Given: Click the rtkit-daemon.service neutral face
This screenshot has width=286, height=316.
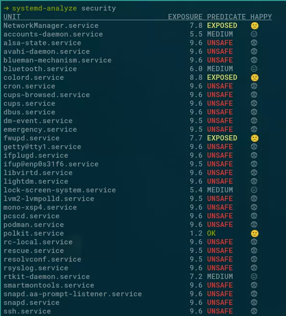Looking at the screenshot, I should pyautogui.click(x=254, y=276).
